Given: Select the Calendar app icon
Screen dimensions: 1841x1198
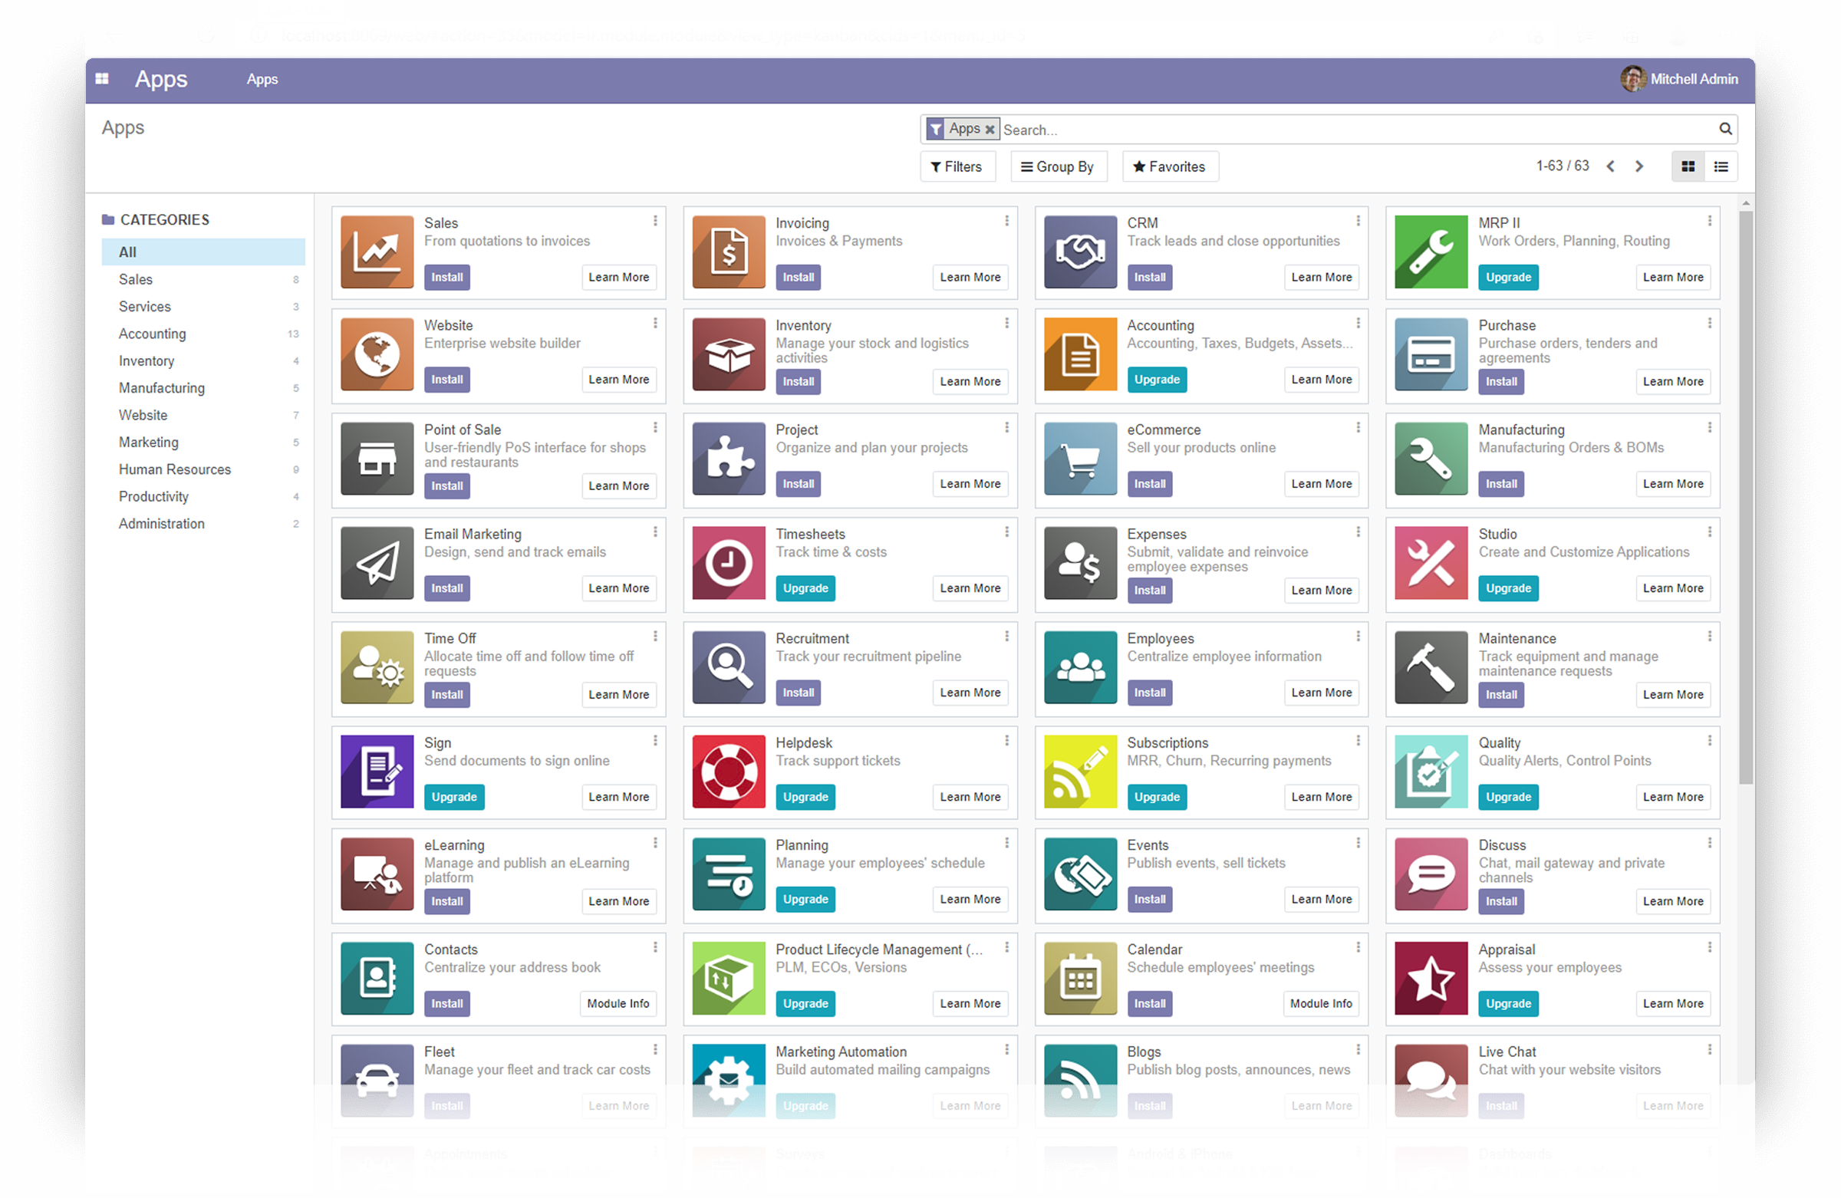Looking at the screenshot, I should 1080,979.
